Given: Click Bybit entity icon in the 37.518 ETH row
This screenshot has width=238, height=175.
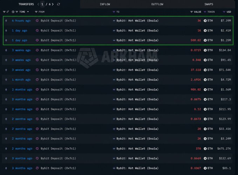Looking at the screenshot, I should (x=37, y=70).
